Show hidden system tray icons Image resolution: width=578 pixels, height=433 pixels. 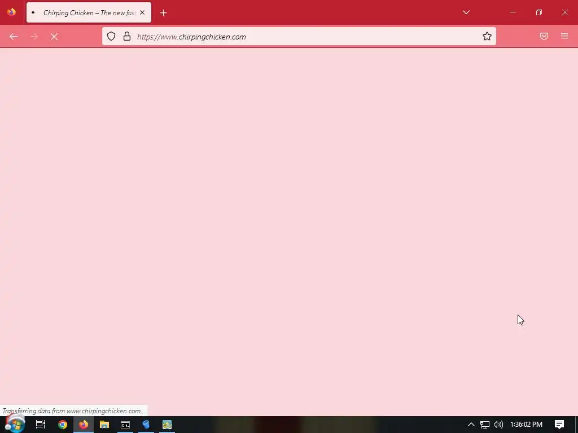471,425
